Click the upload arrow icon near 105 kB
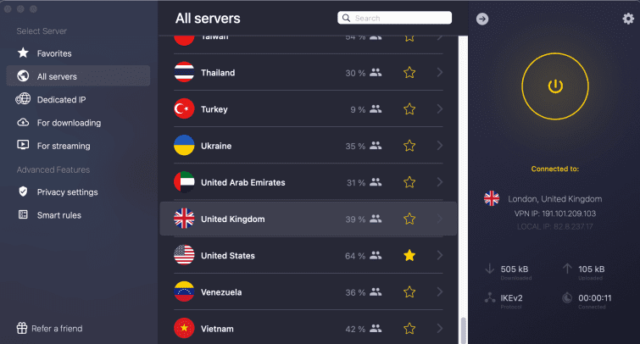Image resolution: width=640 pixels, height=344 pixels. (567, 269)
